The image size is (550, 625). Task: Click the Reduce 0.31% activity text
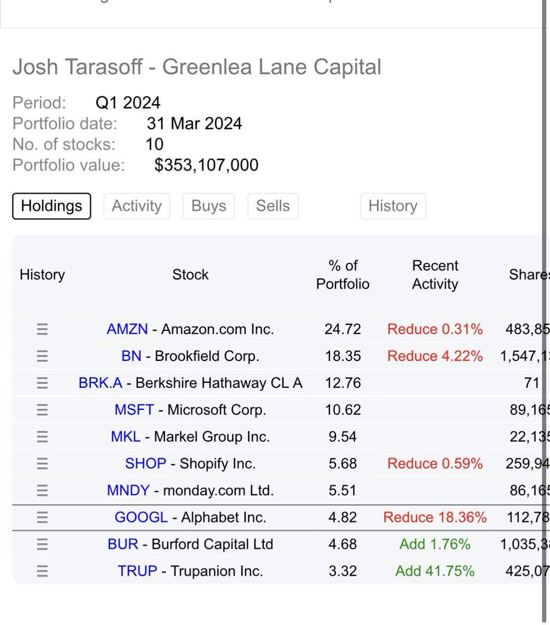click(x=435, y=329)
